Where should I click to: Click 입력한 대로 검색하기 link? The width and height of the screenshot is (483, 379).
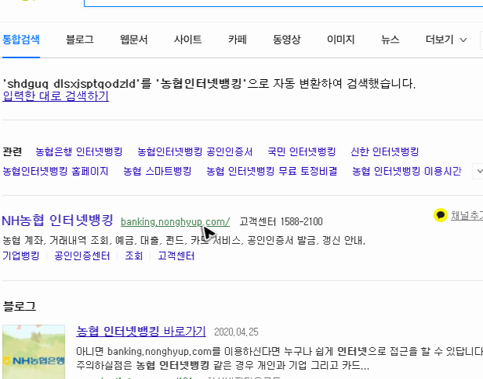coord(55,96)
